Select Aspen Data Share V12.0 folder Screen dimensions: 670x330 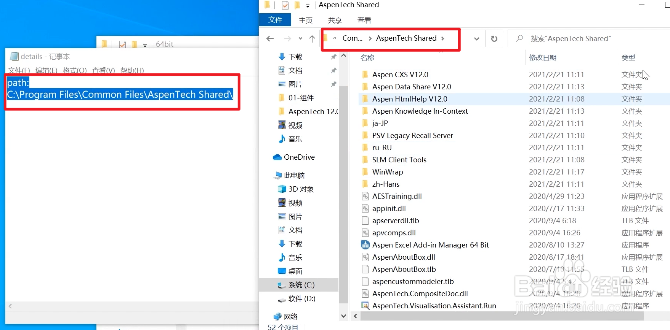[x=412, y=87]
